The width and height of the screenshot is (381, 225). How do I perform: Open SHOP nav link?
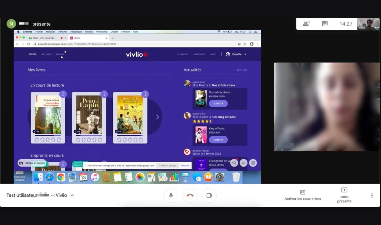[213, 54]
